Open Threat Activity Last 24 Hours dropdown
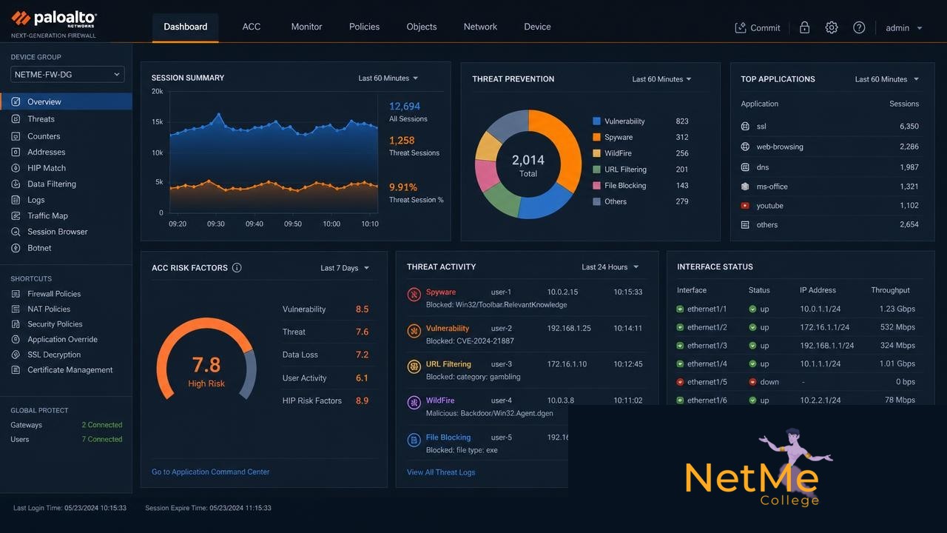The height and width of the screenshot is (533, 947). click(x=610, y=267)
